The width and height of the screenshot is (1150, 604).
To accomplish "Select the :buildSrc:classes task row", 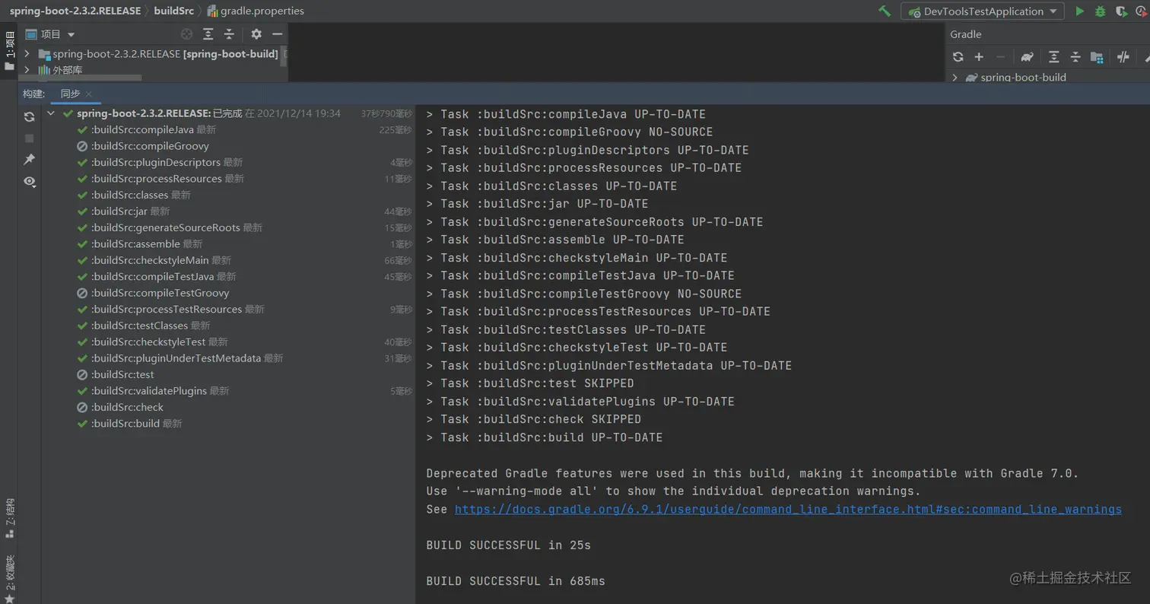I will pos(228,195).
